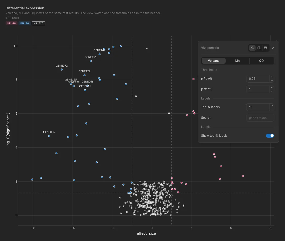This screenshot has width=285, height=241.
Task: Click the GENE068 point label
Action: pyautogui.click(x=87, y=82)
